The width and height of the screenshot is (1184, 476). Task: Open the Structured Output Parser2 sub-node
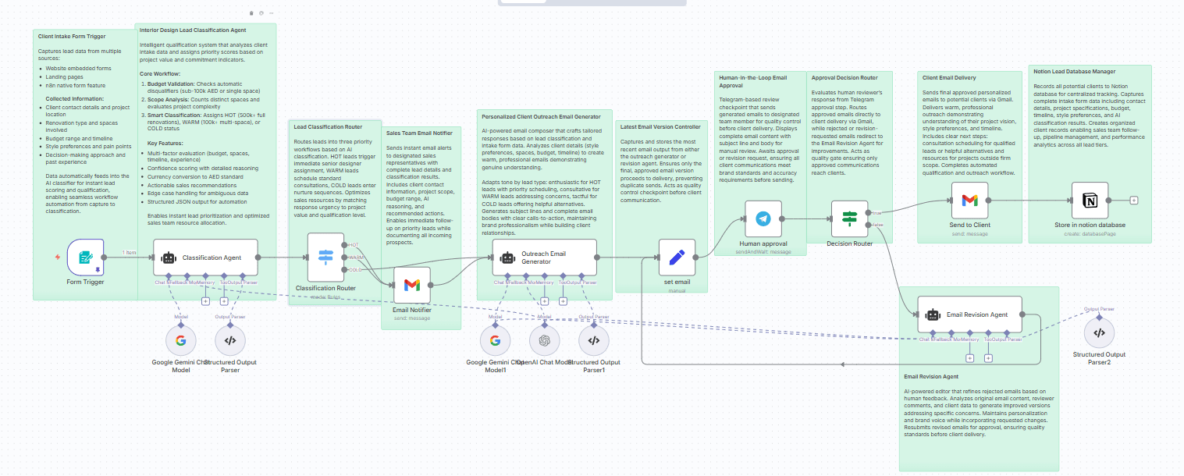pos(1099,332)
